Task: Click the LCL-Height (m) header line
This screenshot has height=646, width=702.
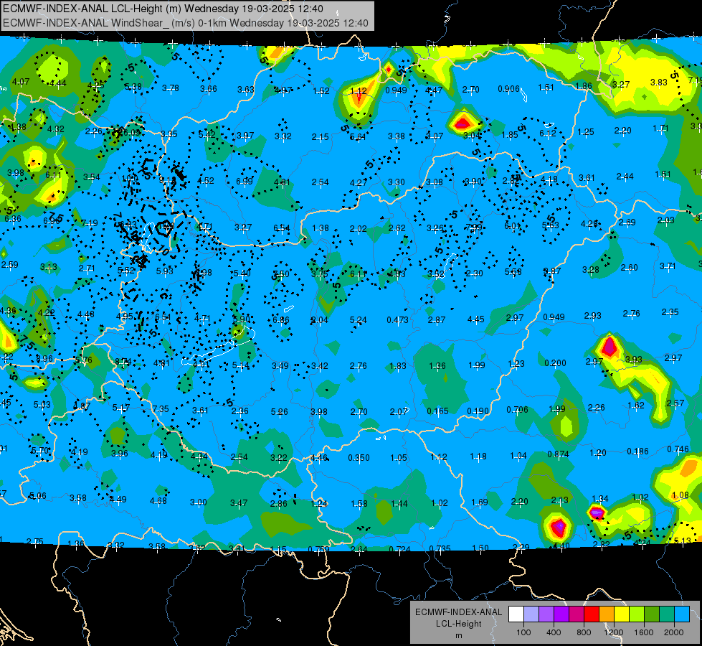Action: (163, 9)
